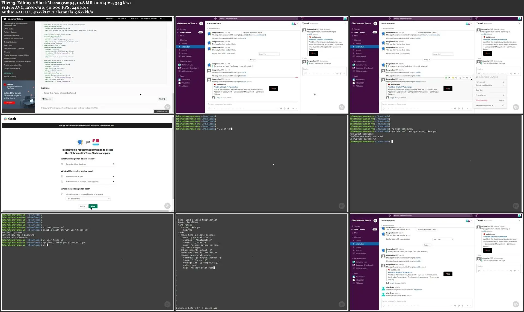Open the user avatar in the context-menu Slack frame
The height and width of the screenshot is (312, 524).
[x=519, y=19]
